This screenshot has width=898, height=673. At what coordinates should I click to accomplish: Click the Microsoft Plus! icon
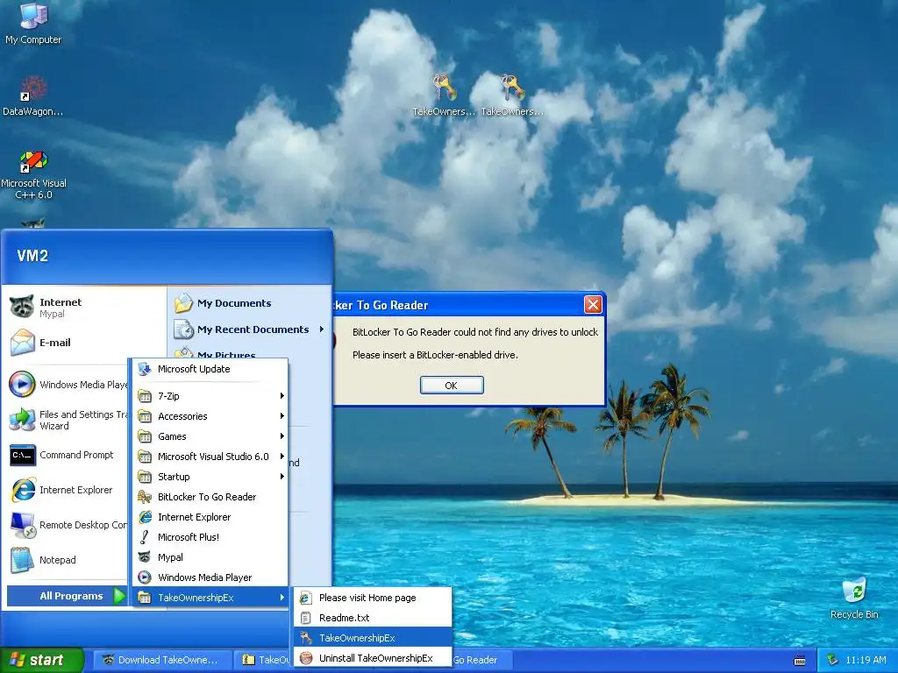pos(145,537)
